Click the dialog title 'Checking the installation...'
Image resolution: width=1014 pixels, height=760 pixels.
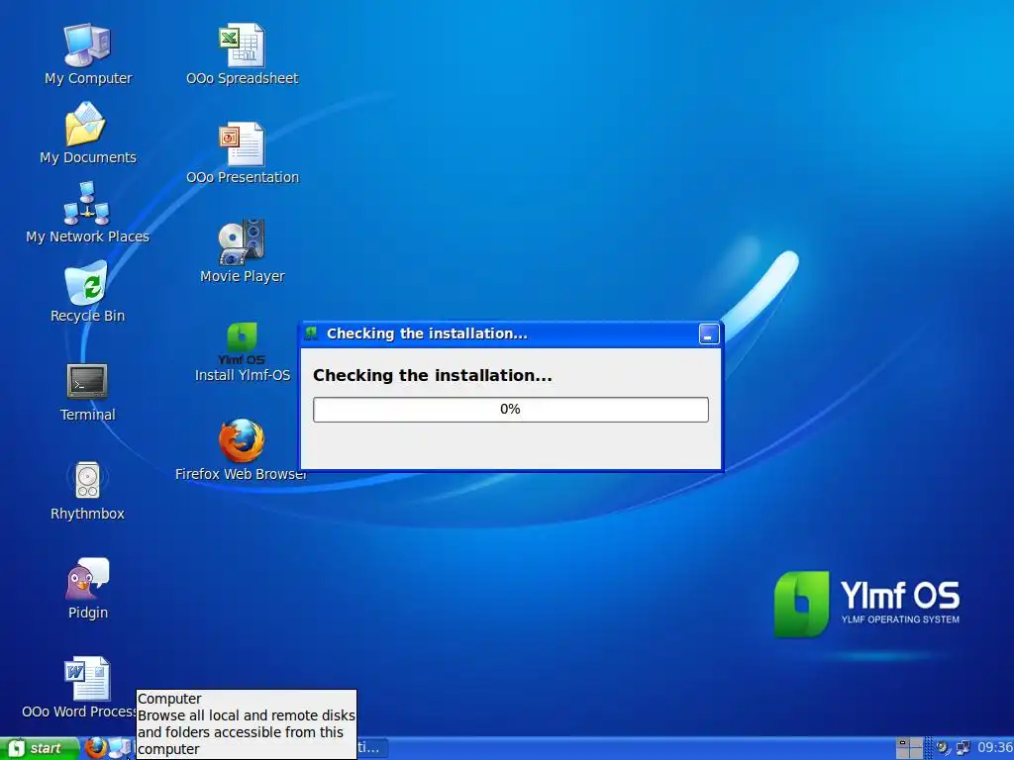(x=427, y=333)
